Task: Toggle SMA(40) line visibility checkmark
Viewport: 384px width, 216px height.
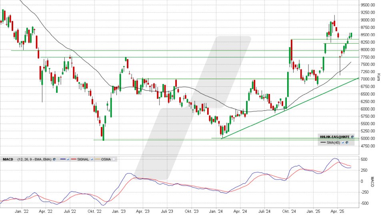Action: [343, 142]
